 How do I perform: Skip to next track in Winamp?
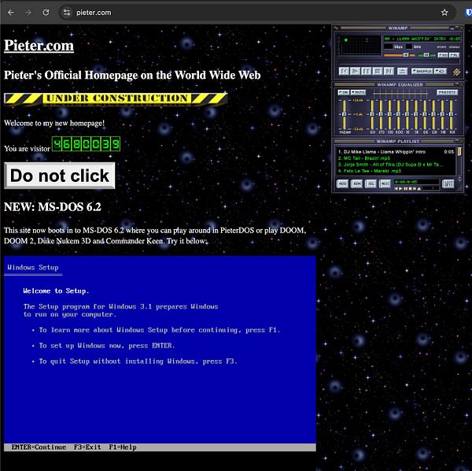(x=389, y=71)
